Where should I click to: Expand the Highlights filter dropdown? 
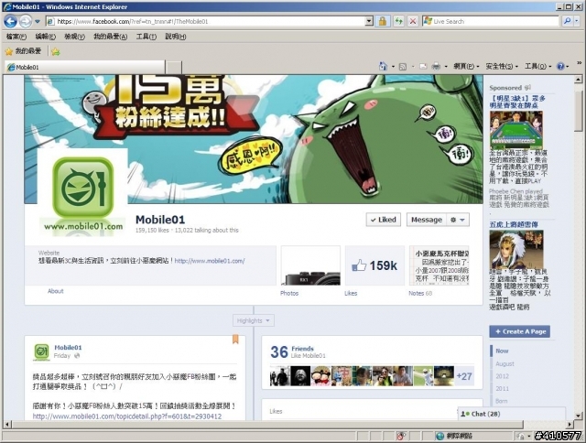254,320
